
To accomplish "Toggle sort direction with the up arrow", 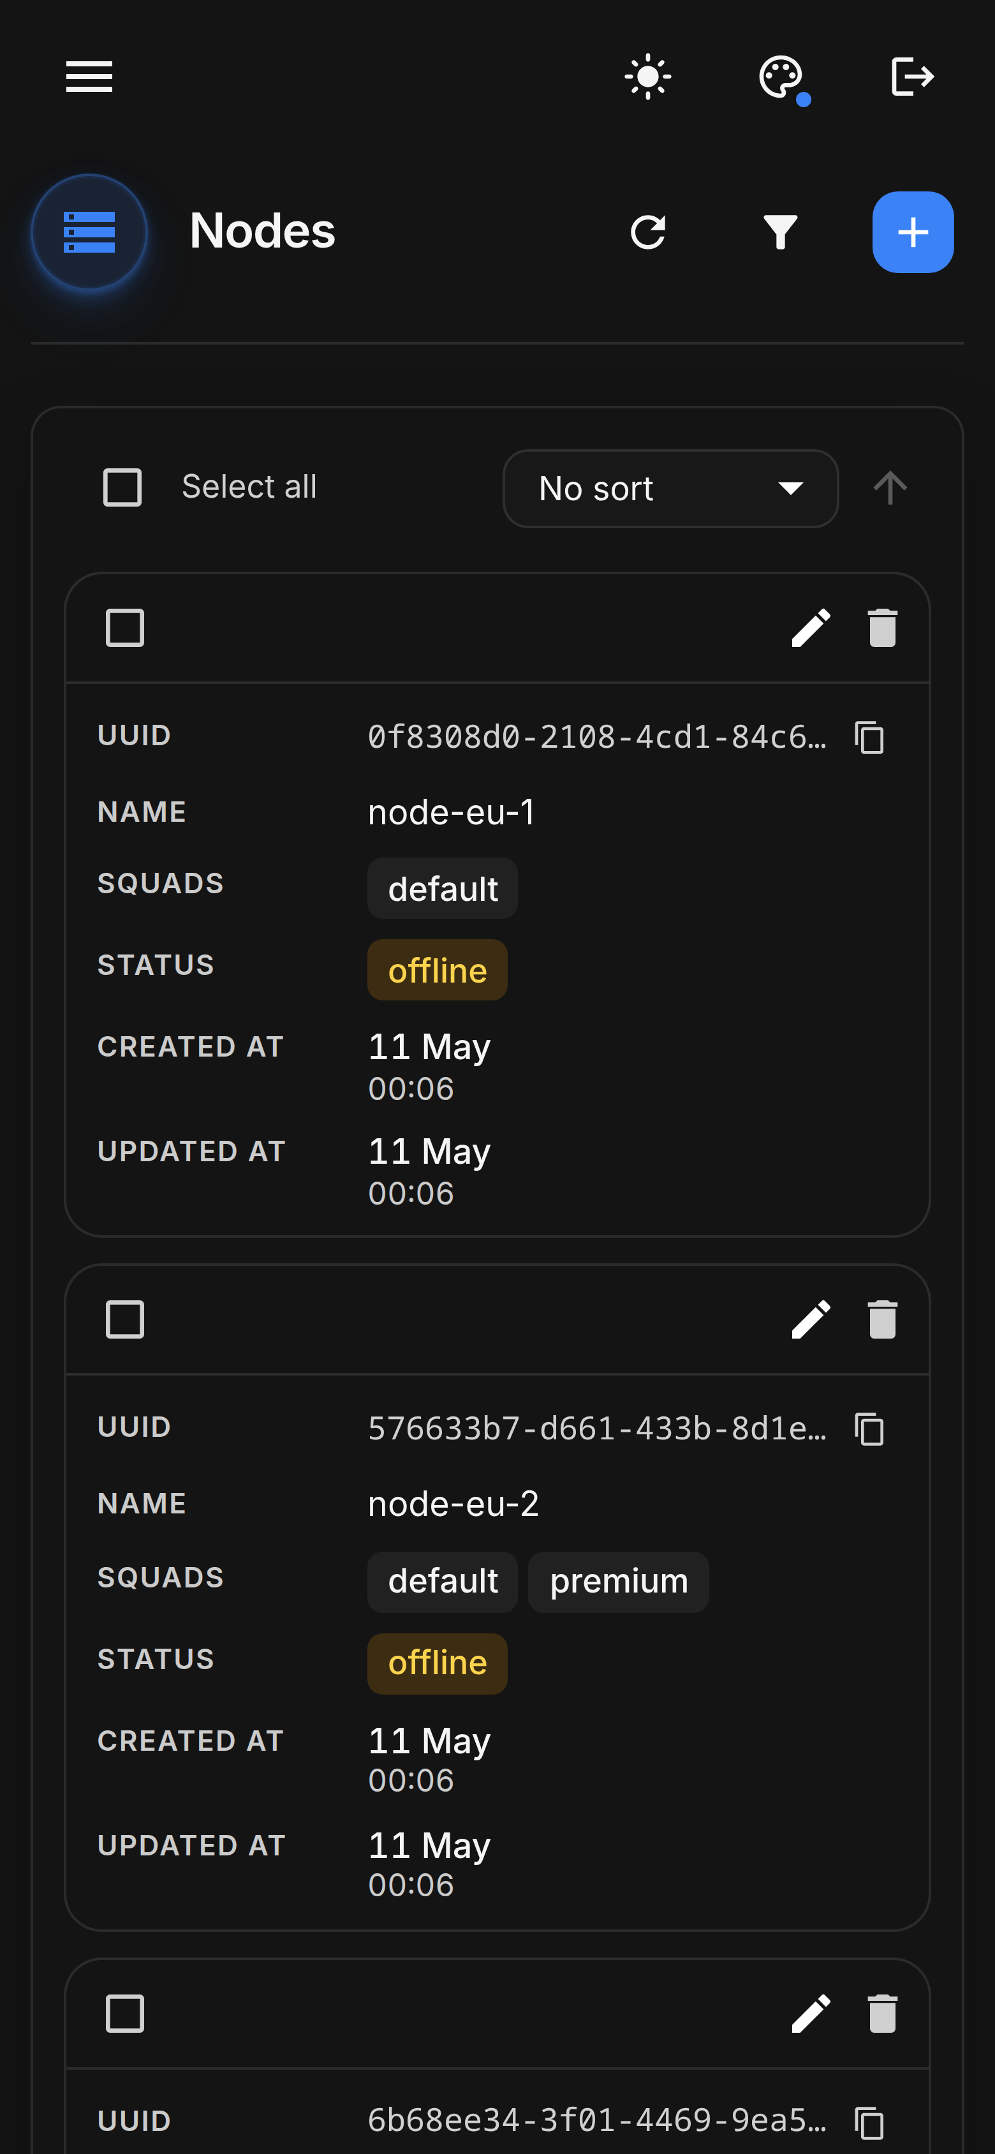I will (x=890, y=487).
